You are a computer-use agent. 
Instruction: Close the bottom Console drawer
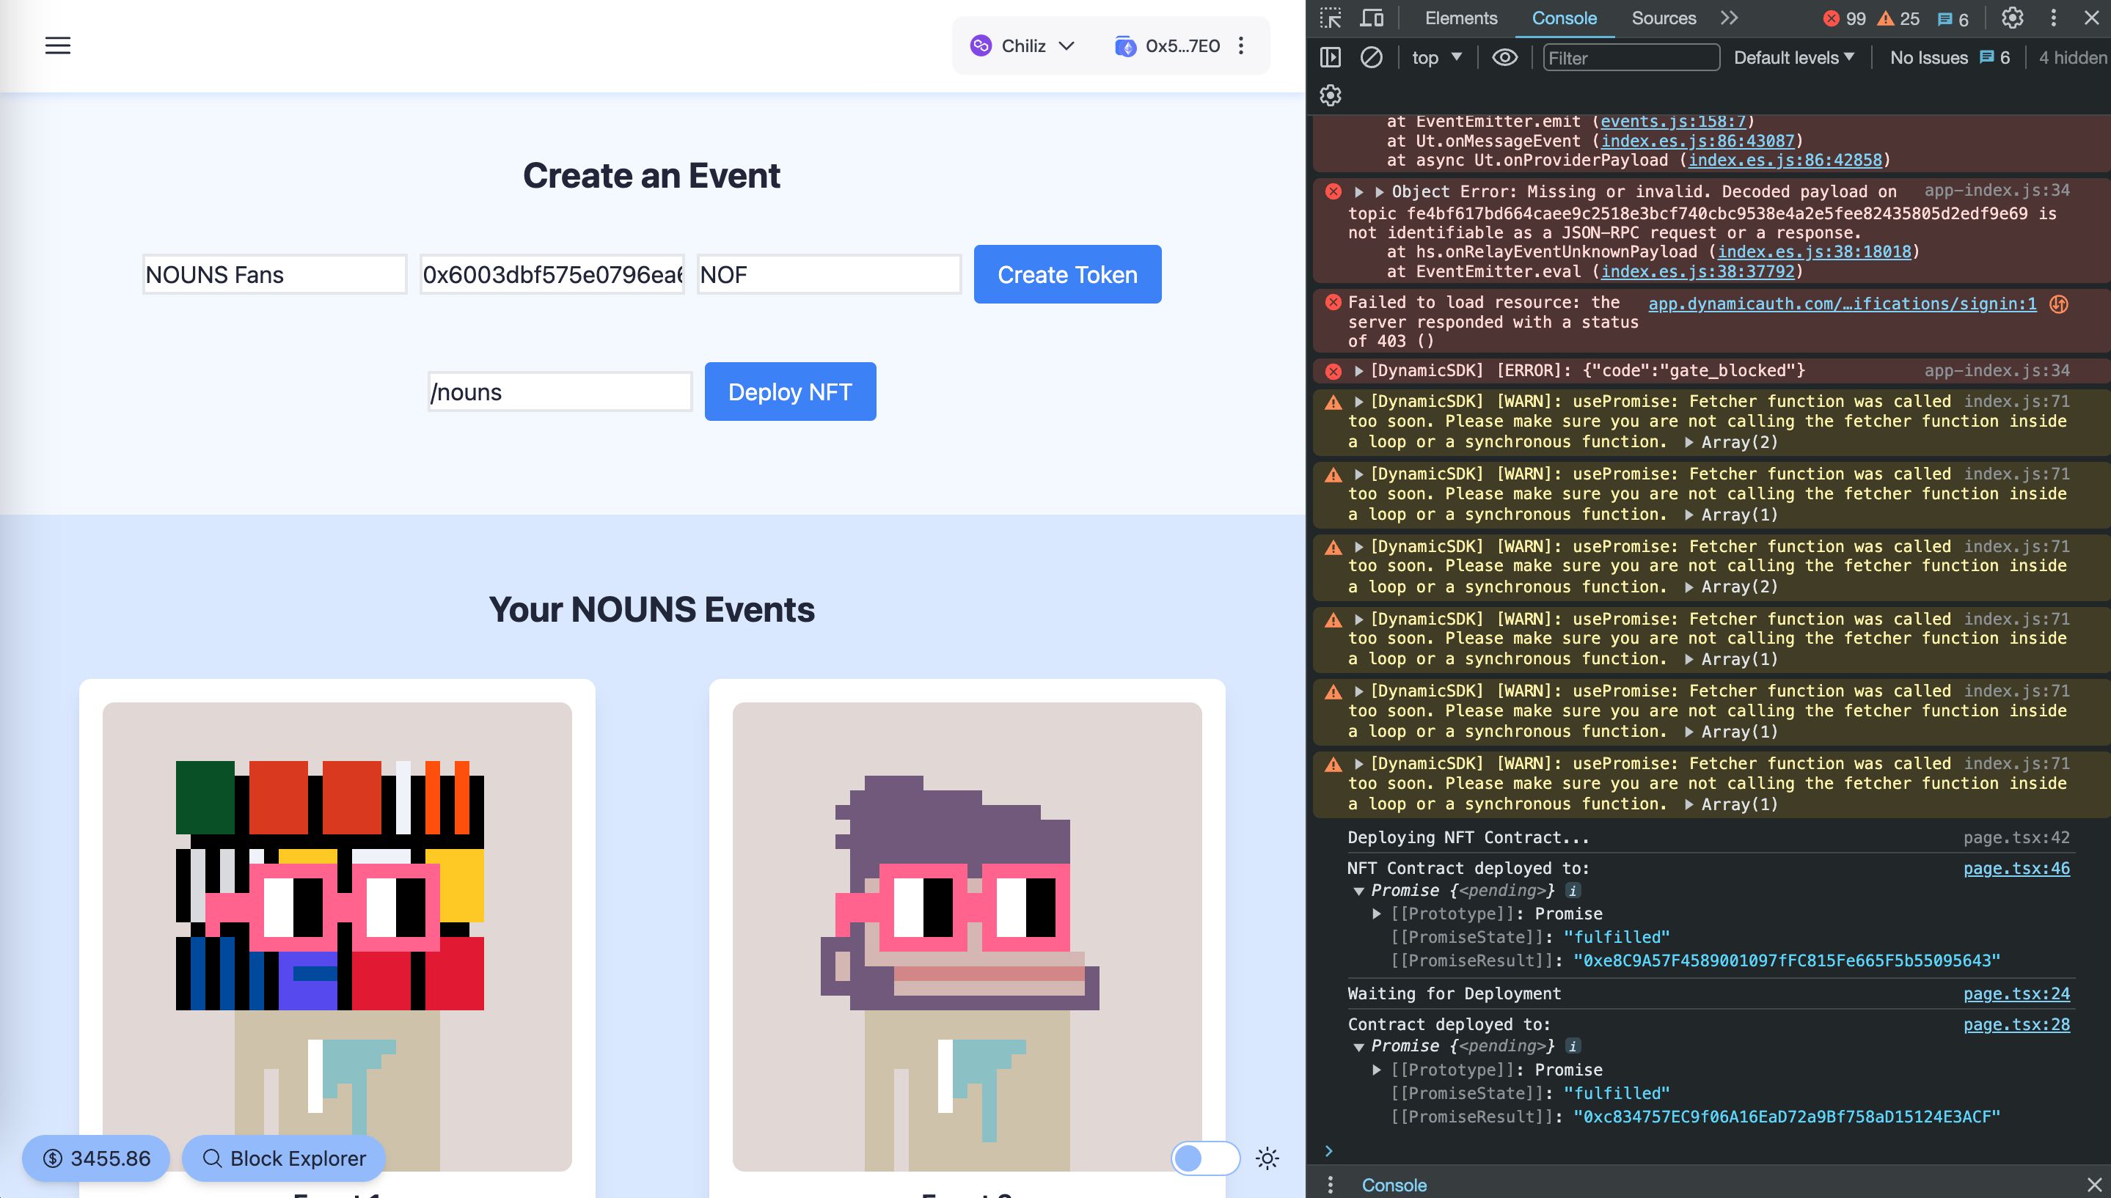[2095, 1185]
